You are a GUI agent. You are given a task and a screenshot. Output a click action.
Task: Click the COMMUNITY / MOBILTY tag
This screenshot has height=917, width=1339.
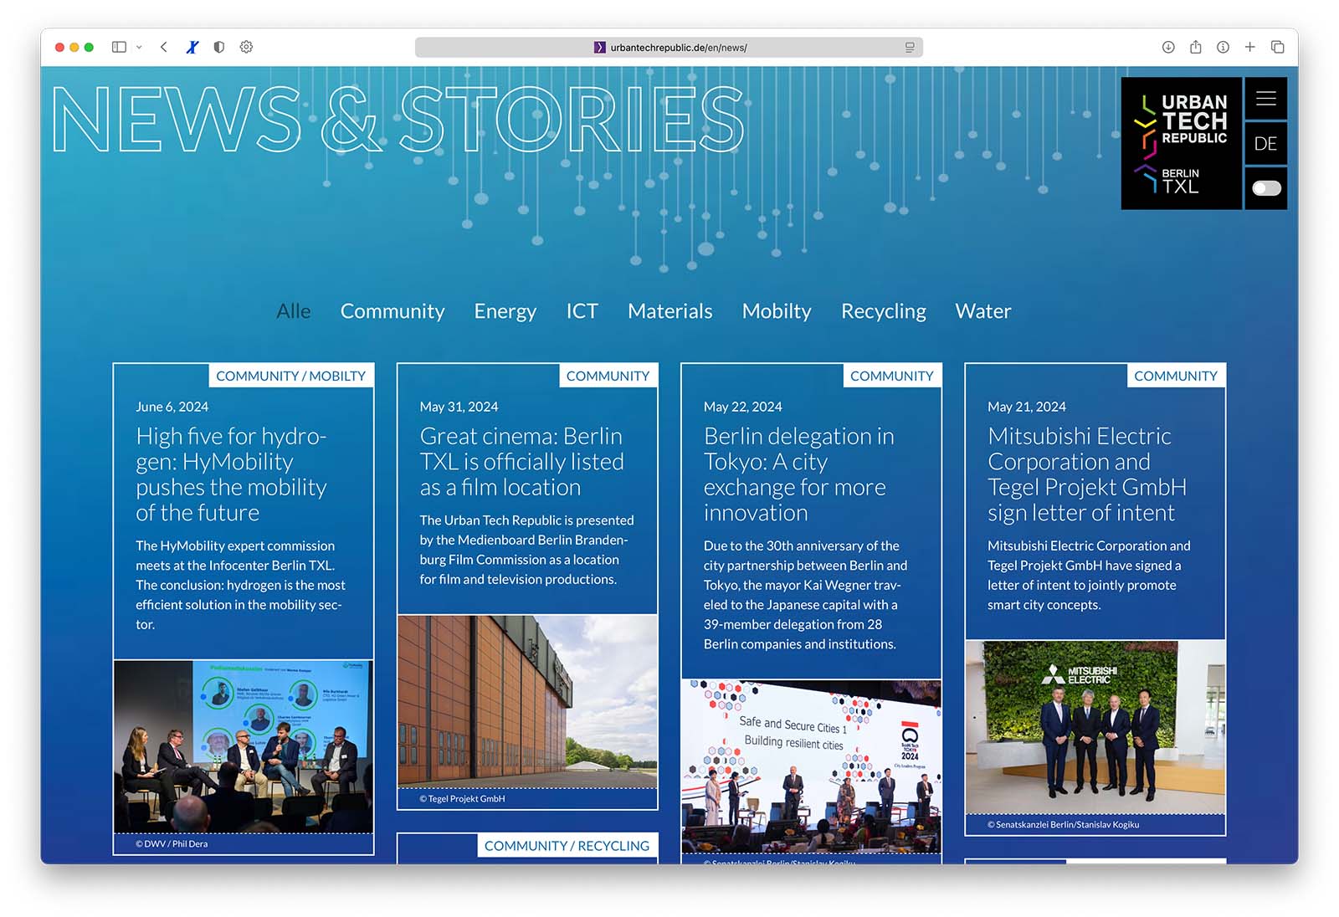[291, 376]
